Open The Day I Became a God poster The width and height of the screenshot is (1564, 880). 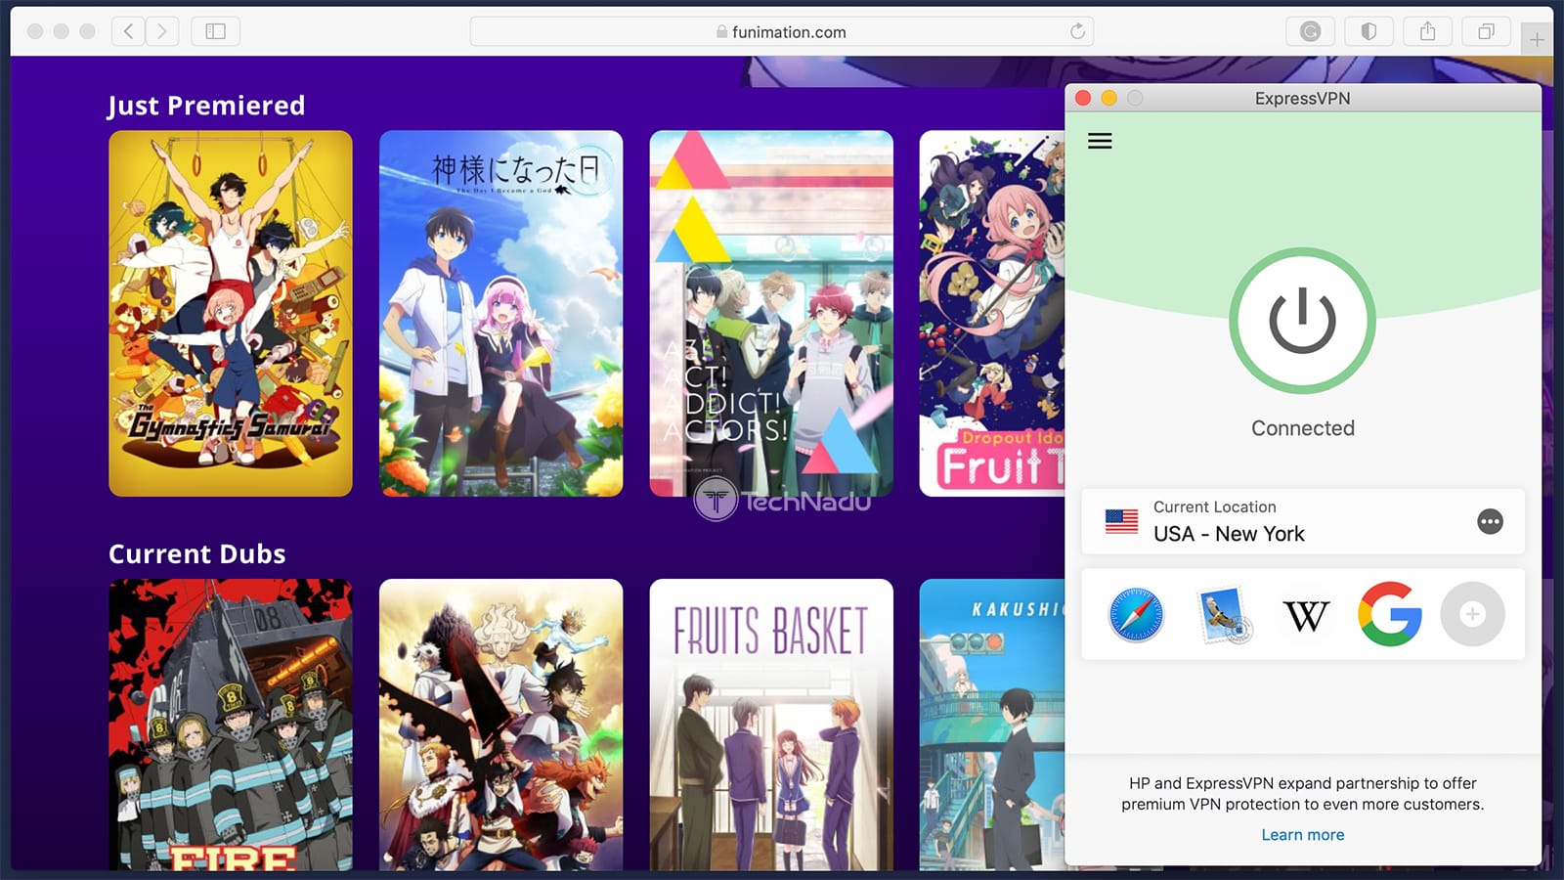coord(500,313)
